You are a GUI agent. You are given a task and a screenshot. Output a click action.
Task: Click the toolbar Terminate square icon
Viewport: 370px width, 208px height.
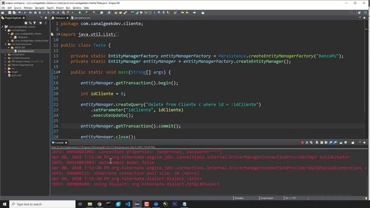click(40, 13)
